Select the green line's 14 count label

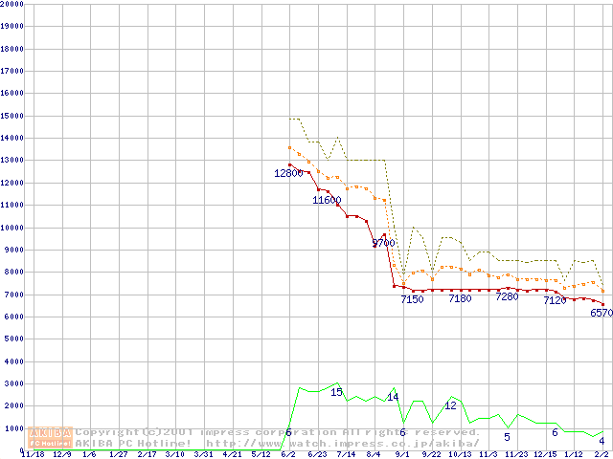coord(393,396)
